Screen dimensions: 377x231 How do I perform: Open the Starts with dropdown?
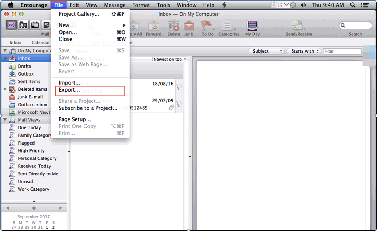304,51
